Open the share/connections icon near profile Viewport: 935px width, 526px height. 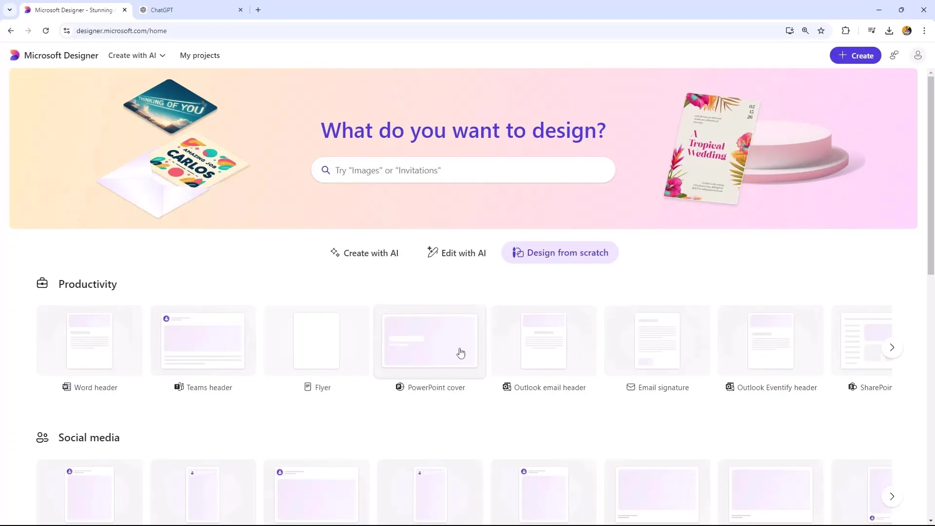894,56
